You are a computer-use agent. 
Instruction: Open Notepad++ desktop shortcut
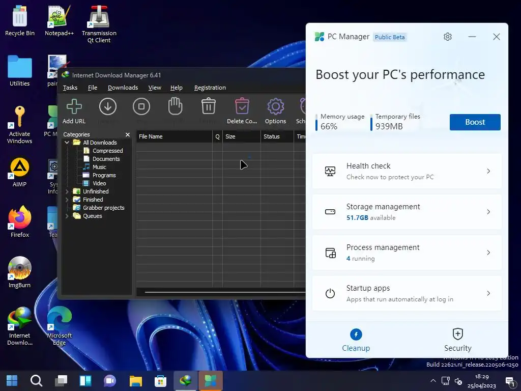[59, 20]
